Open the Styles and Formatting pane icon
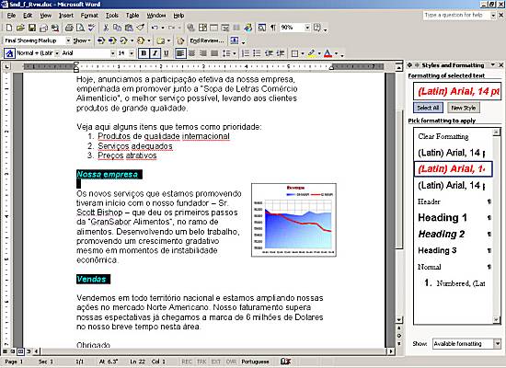506x368 pixels. coord(9,53)
